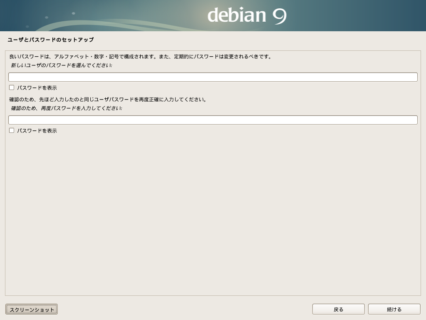Click the password confirmation input field
Image resolution: width=426 pixels, height=320 pixels.
(x=213, y=120)
